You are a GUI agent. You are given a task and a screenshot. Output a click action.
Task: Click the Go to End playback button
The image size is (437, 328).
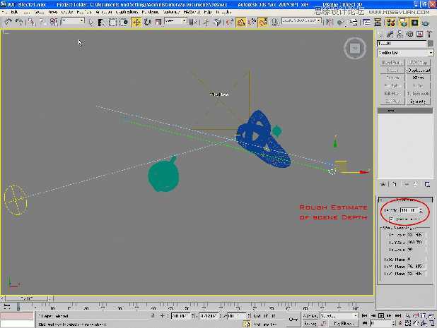point(397,315)
